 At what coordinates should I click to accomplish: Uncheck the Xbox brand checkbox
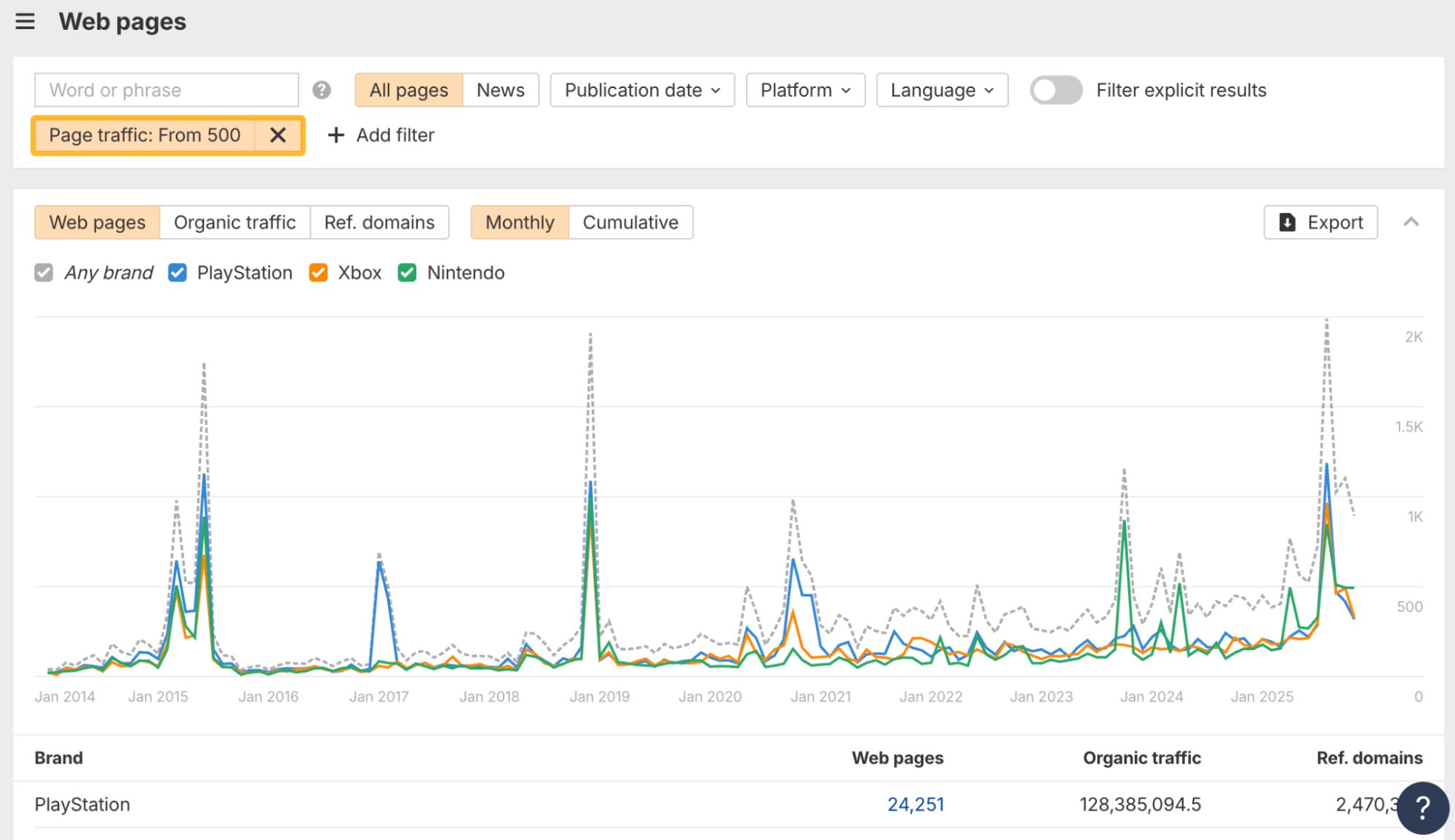coord(318,273)
